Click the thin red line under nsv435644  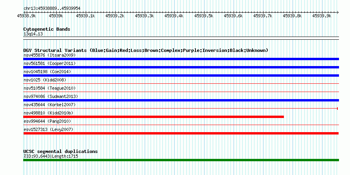tap(181, 109)
